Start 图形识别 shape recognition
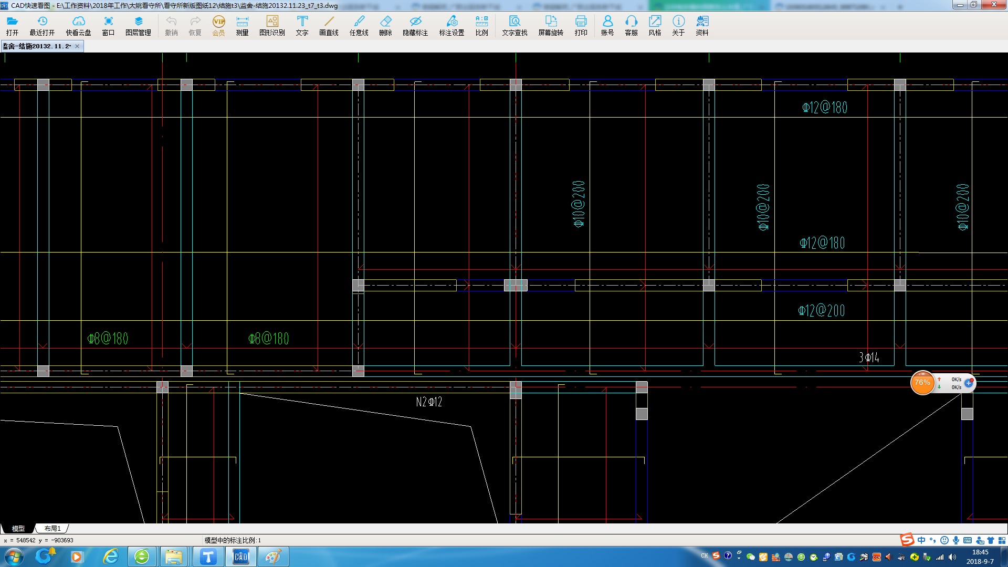Screen dimensions: 1008x567 (x=272, y=25)
